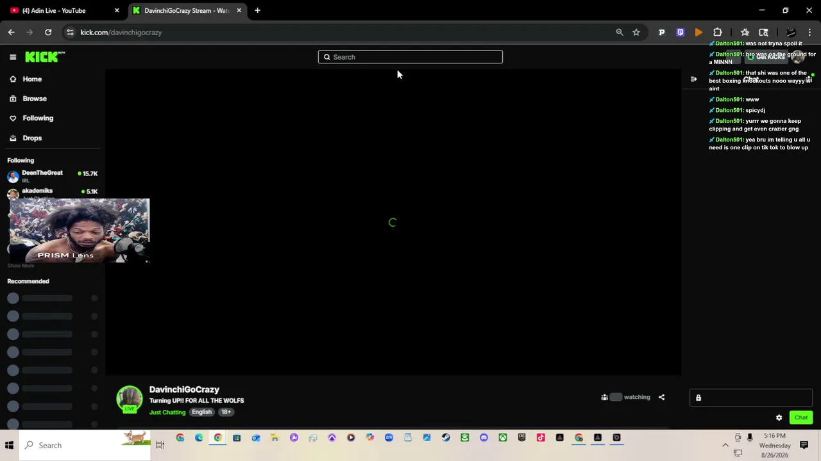Image resolution: width=821 pixels, height=461 pixels.
Task: Open the Extensions puzzle-piece menu
Action: coord(718,32)
